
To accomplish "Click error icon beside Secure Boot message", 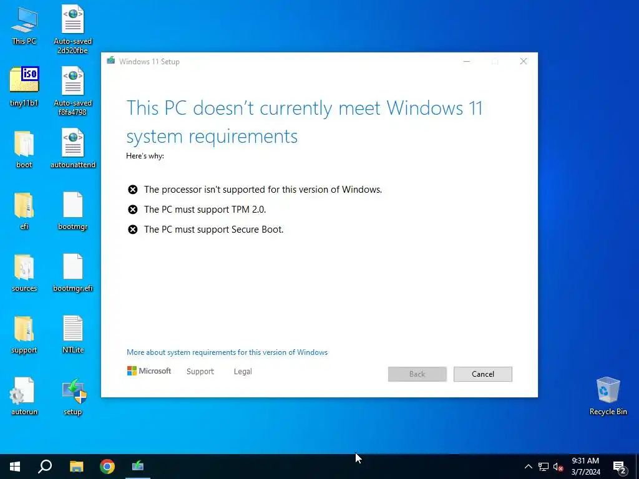I will click(133, 230).
